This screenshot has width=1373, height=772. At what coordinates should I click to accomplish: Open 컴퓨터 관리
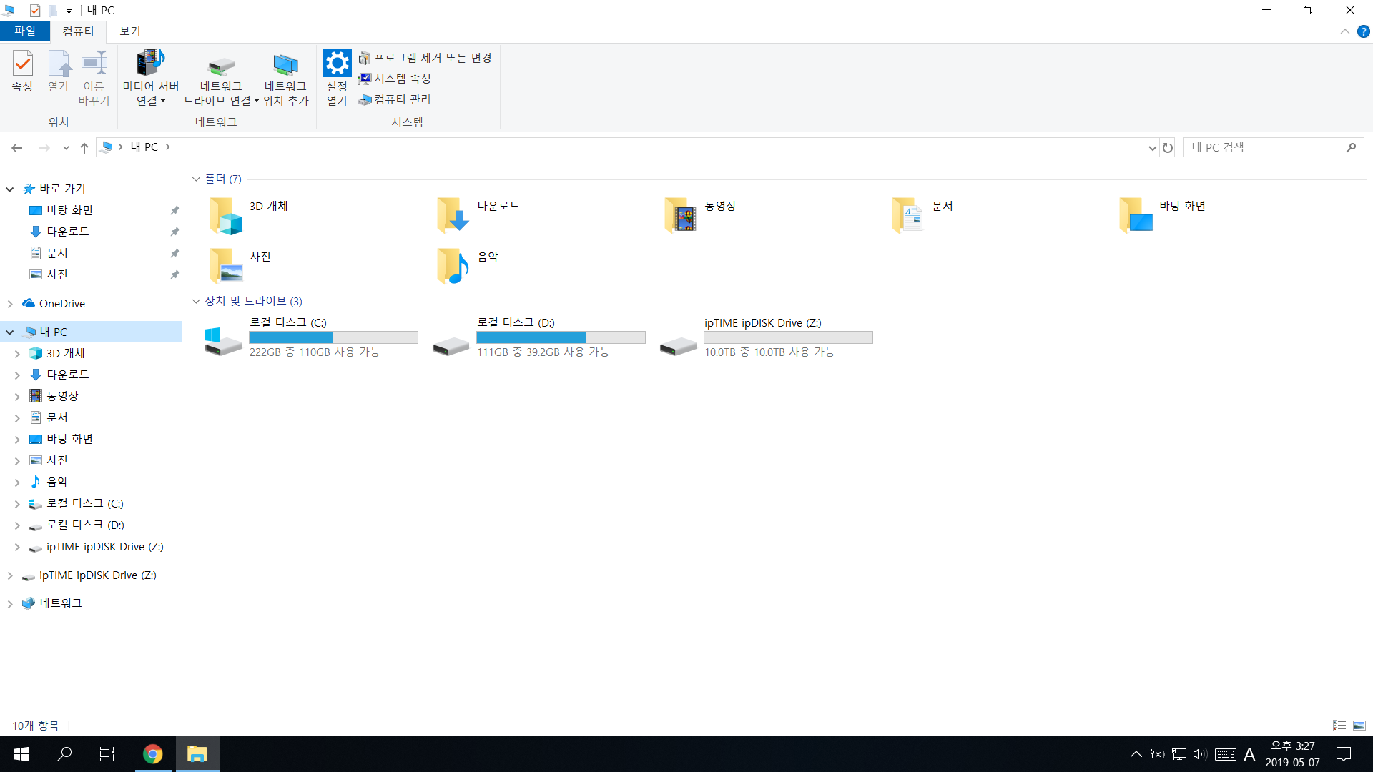(x=395, y=99)
